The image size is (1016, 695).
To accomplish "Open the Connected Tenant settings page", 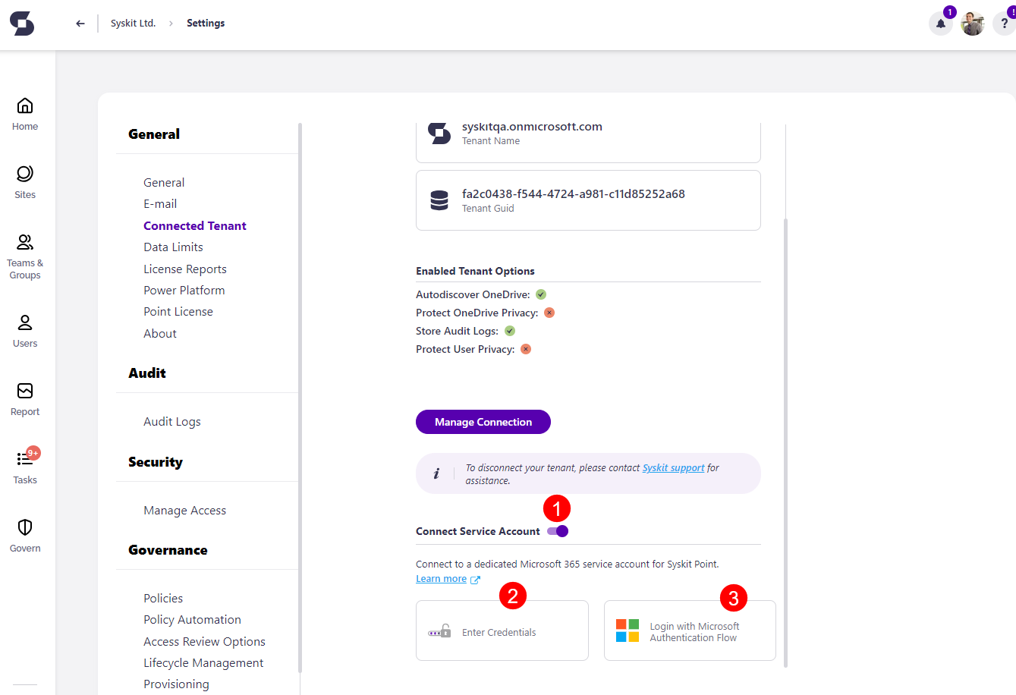I will point(194,225).
